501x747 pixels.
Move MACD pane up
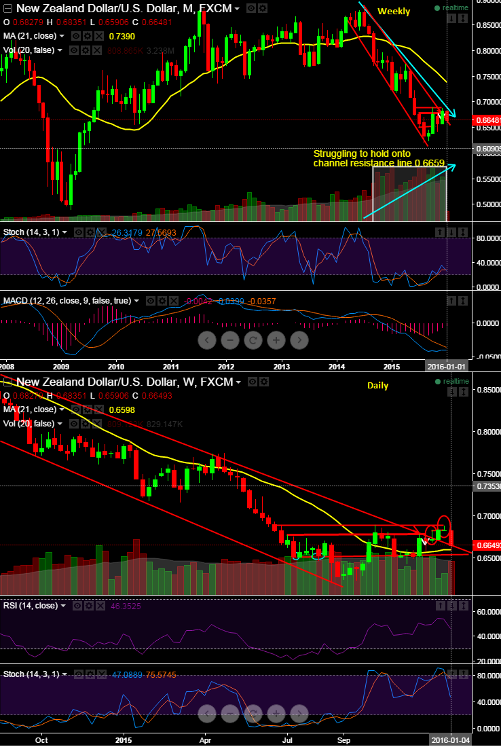pyautogui.click(x=451, y=301)
